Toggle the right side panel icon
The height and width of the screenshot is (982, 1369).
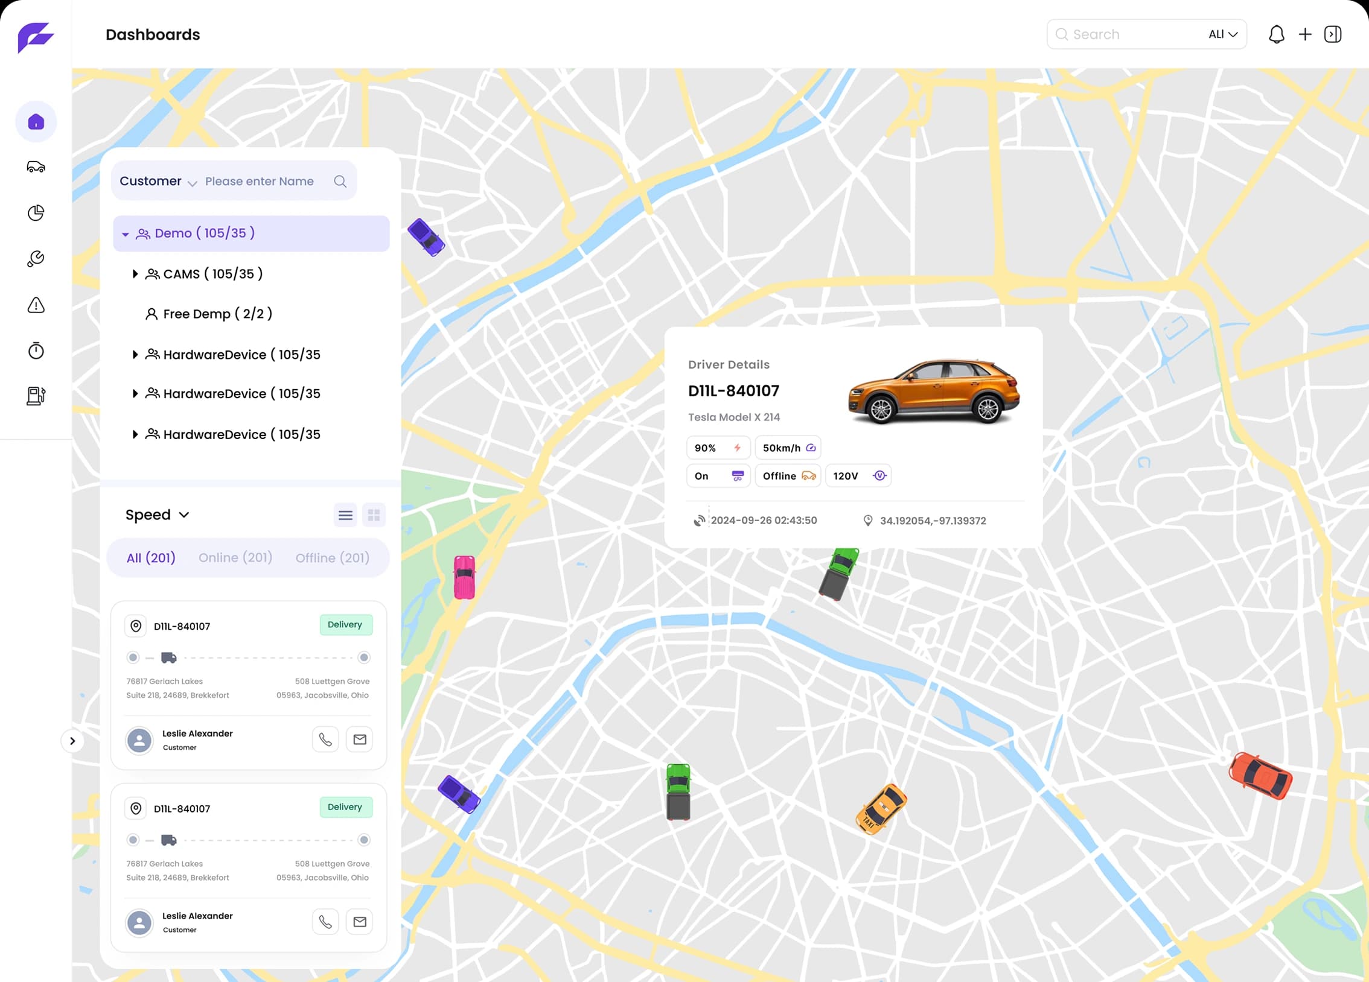click(1333, 34)
